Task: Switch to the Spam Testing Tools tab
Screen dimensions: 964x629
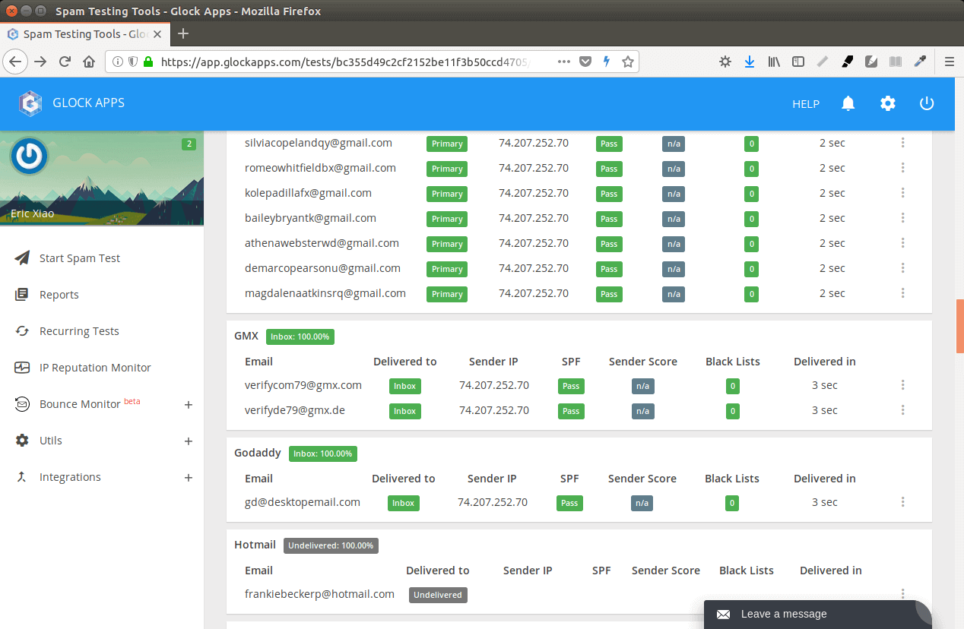Action: 84,33
